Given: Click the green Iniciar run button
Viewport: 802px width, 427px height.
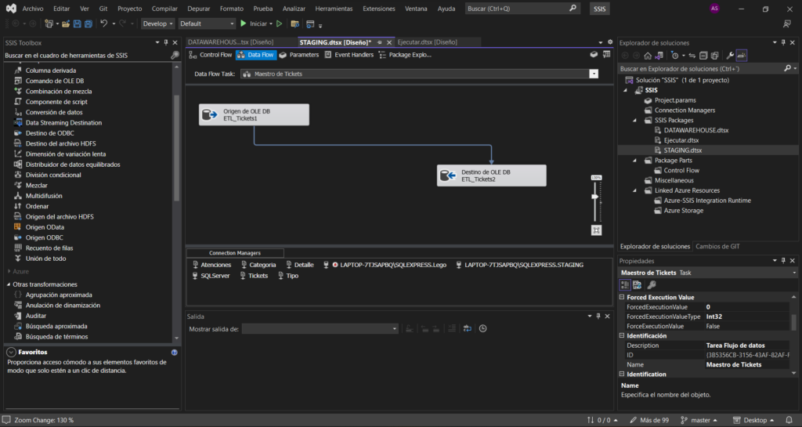Looking at the screenshot, I should (254, 24).
